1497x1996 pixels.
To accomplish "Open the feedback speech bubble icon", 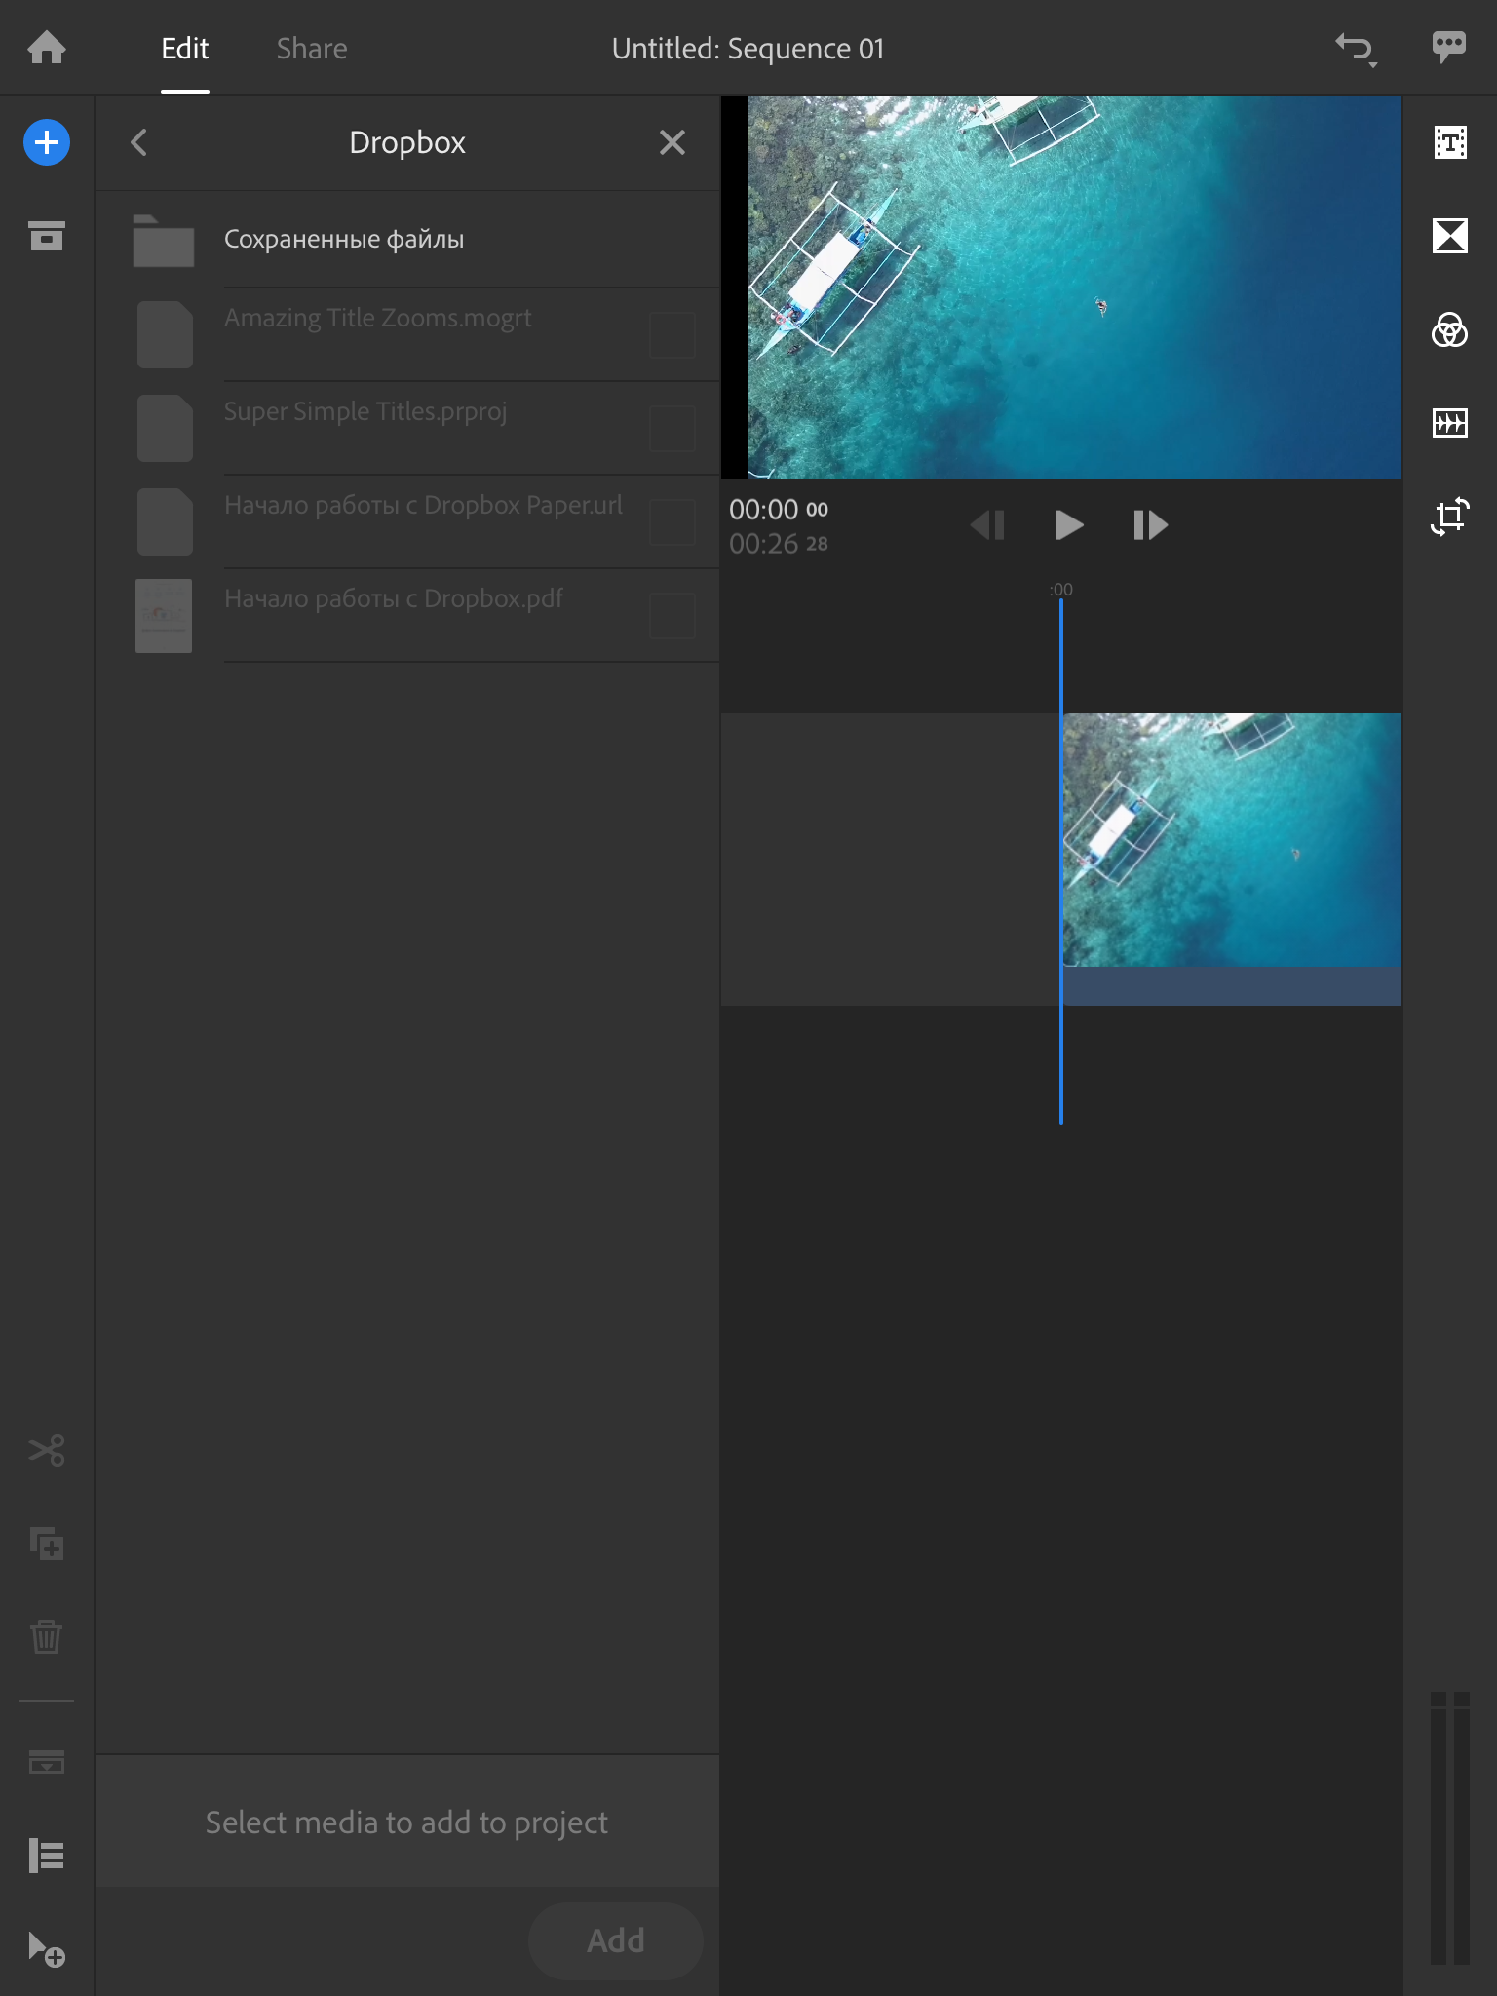I will tap(1449, 47).
